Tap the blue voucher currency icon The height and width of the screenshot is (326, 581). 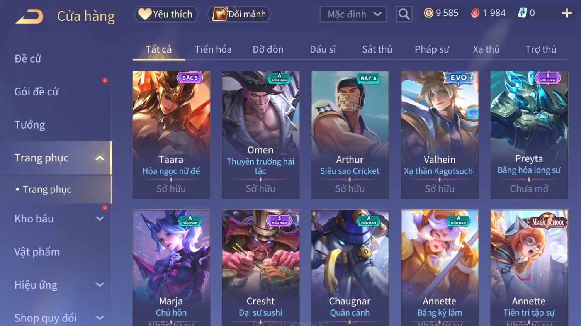coord(522,13)
